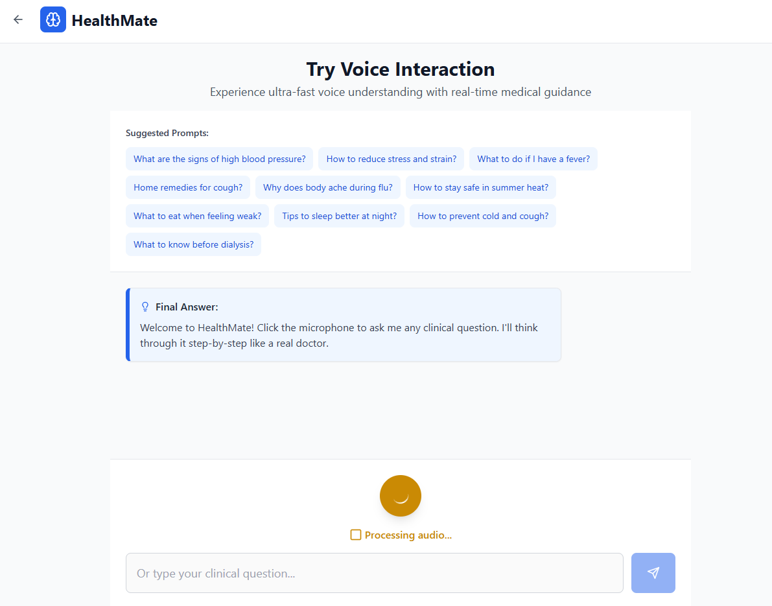Click the HealthMate title text

115,21
